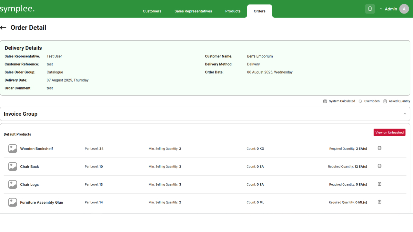This screenshot has width=413, height=232.
Task: Click the back arrow beside Order Detail
Action: (x=3, y=28)
